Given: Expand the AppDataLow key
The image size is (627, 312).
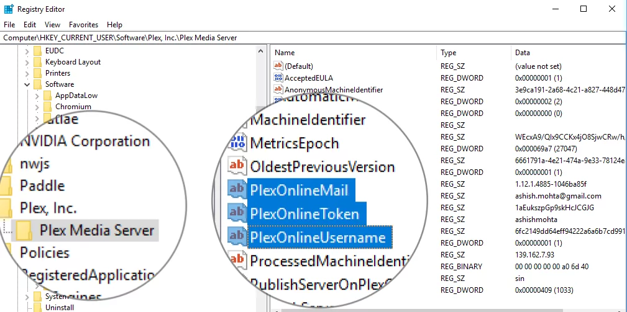Looking at the screenshot, I should [x=37, y=96].
